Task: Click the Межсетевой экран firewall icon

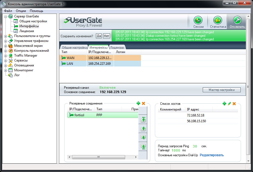Action: [x=11, y=46]
